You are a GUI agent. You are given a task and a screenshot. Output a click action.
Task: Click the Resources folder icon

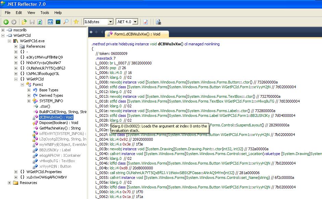(x=16, y=183)
